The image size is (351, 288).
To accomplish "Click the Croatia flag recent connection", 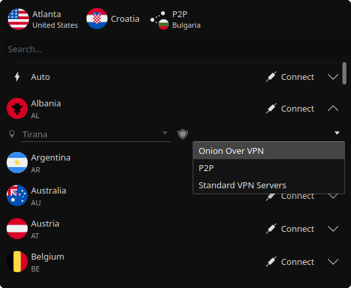I will point(97,19).
